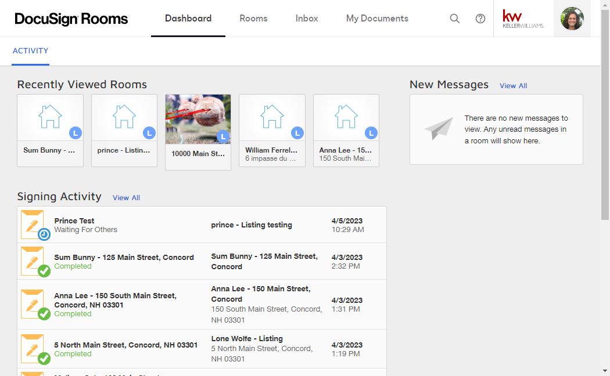Open the My Documents tab
This screenshot has width=610, height=376.
(x=378, y=18)
